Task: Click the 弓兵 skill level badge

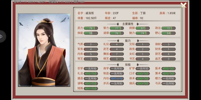Action: click(169, 84)
